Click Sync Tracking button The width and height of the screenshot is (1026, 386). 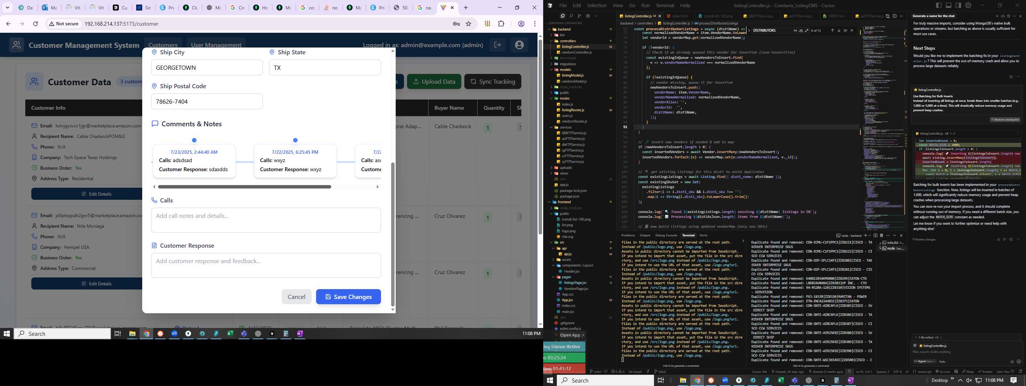pos(493,81)
